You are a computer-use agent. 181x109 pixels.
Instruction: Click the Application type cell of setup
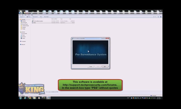(x=63, y=23)
